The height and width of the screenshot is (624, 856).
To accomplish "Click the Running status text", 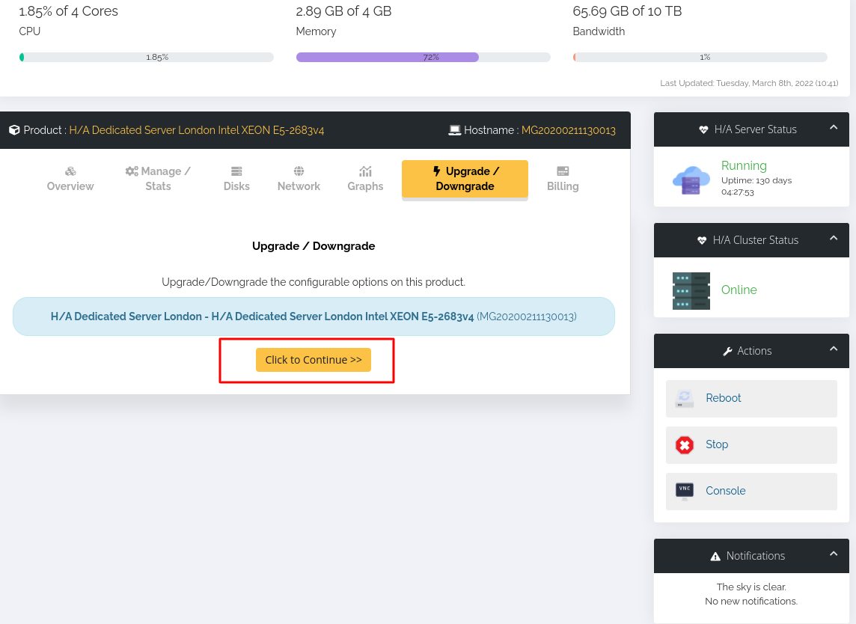I will click(x=744, y=165).
